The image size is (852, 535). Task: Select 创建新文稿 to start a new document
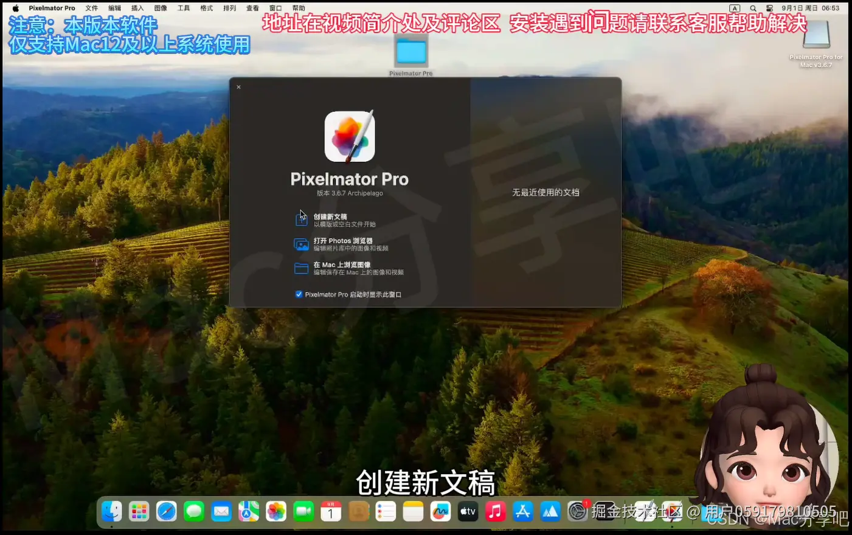330,216
